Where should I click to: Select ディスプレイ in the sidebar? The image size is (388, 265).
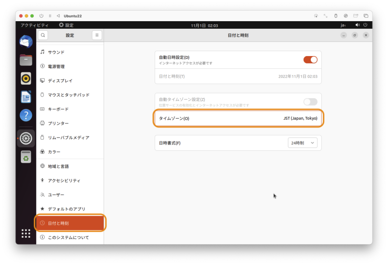[70, 81]
